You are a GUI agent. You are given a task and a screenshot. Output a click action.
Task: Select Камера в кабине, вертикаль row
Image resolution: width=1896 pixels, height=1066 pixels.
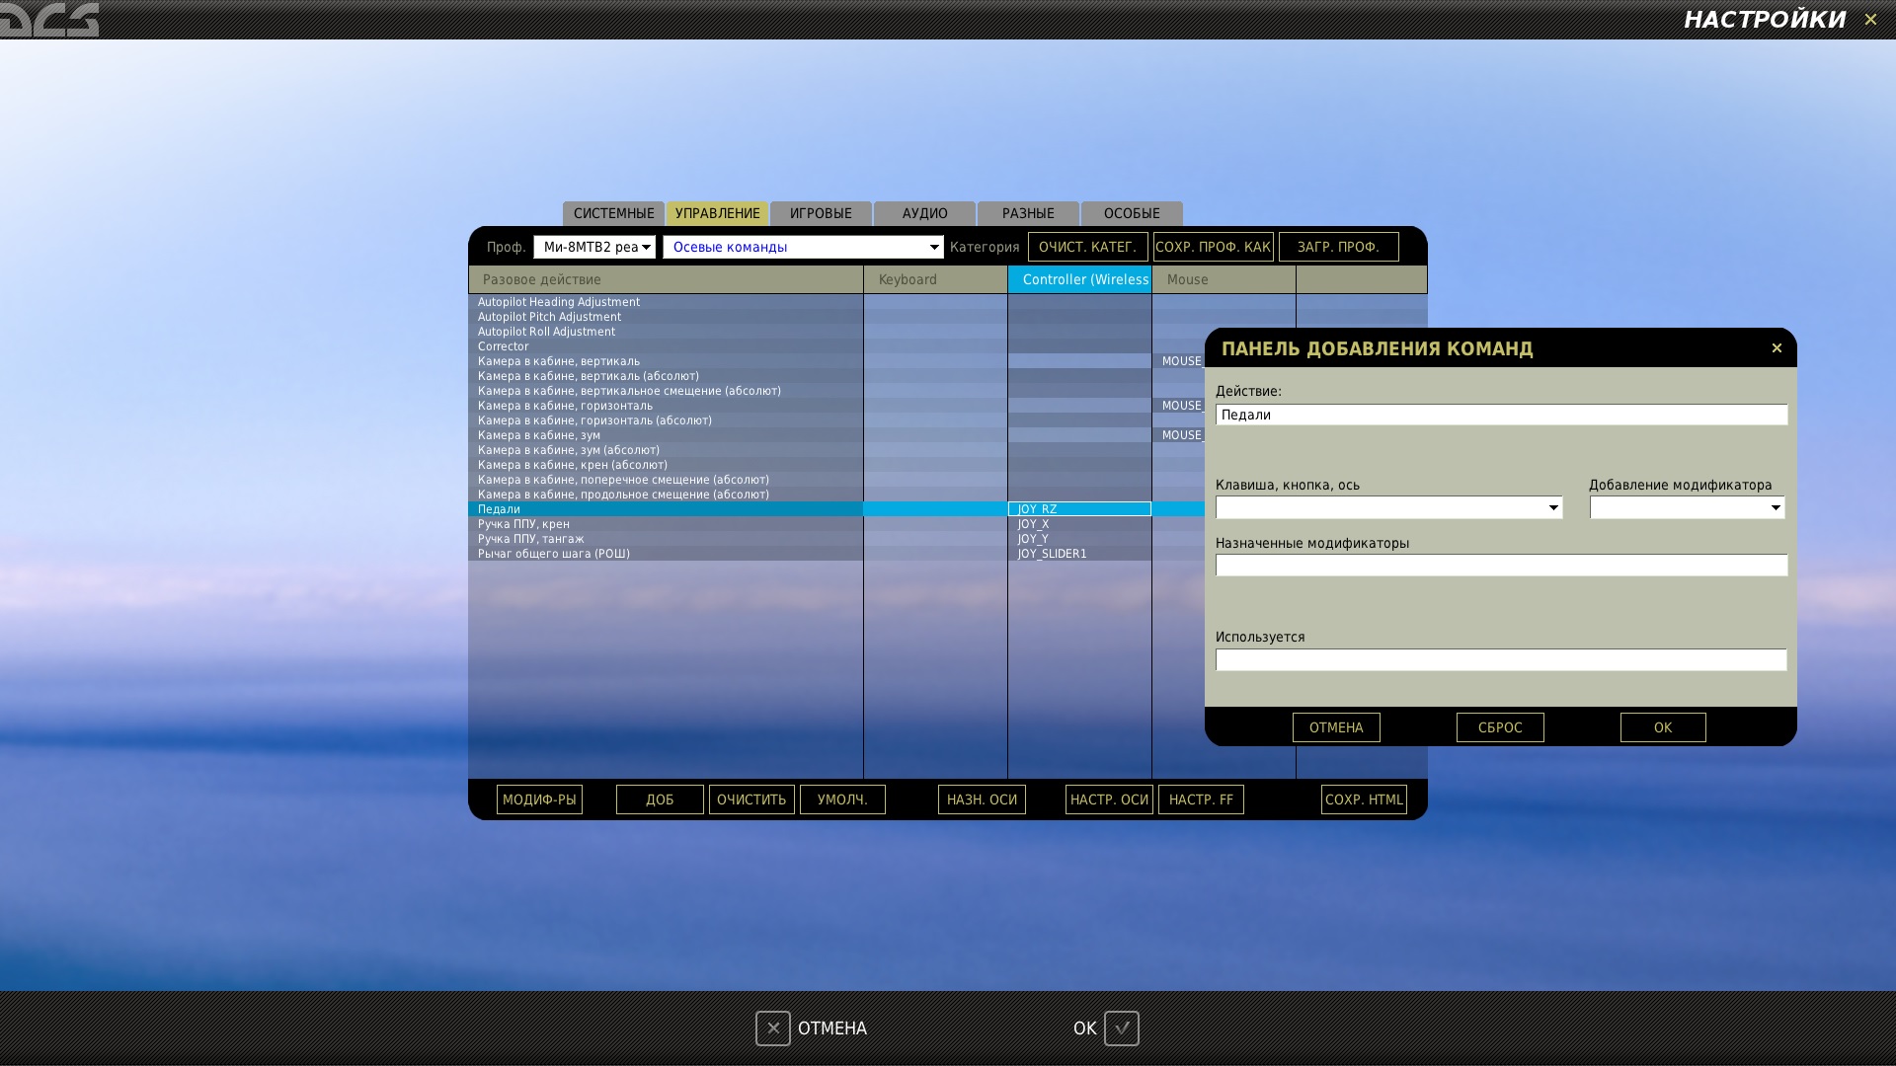coord(666,361)
